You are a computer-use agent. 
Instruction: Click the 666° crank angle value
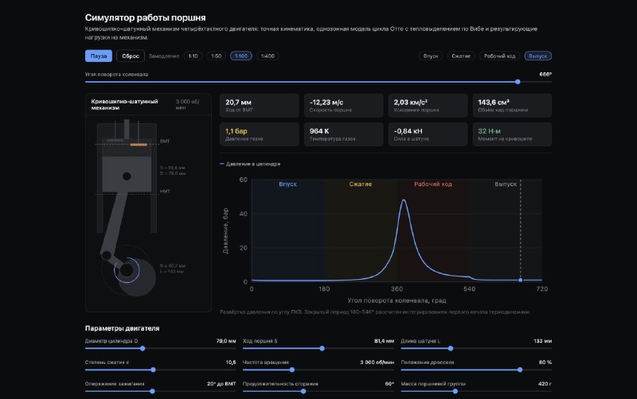(x=545, y=74)
